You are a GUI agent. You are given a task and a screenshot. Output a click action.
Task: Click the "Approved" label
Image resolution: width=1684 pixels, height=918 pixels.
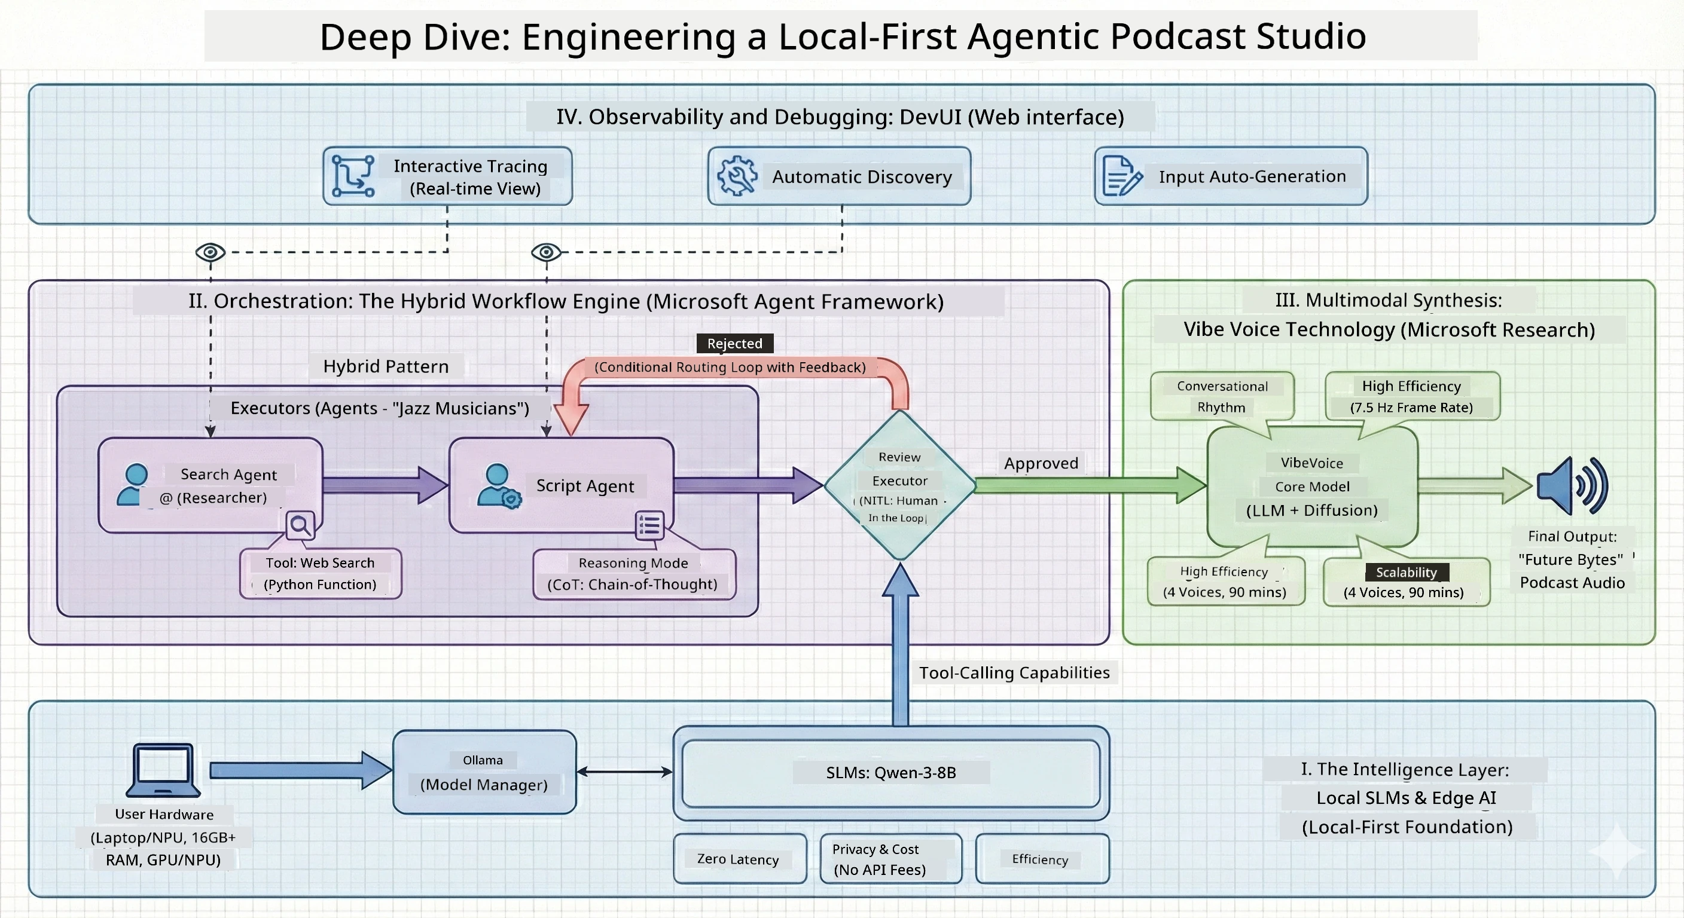[x=1041, y=463]
